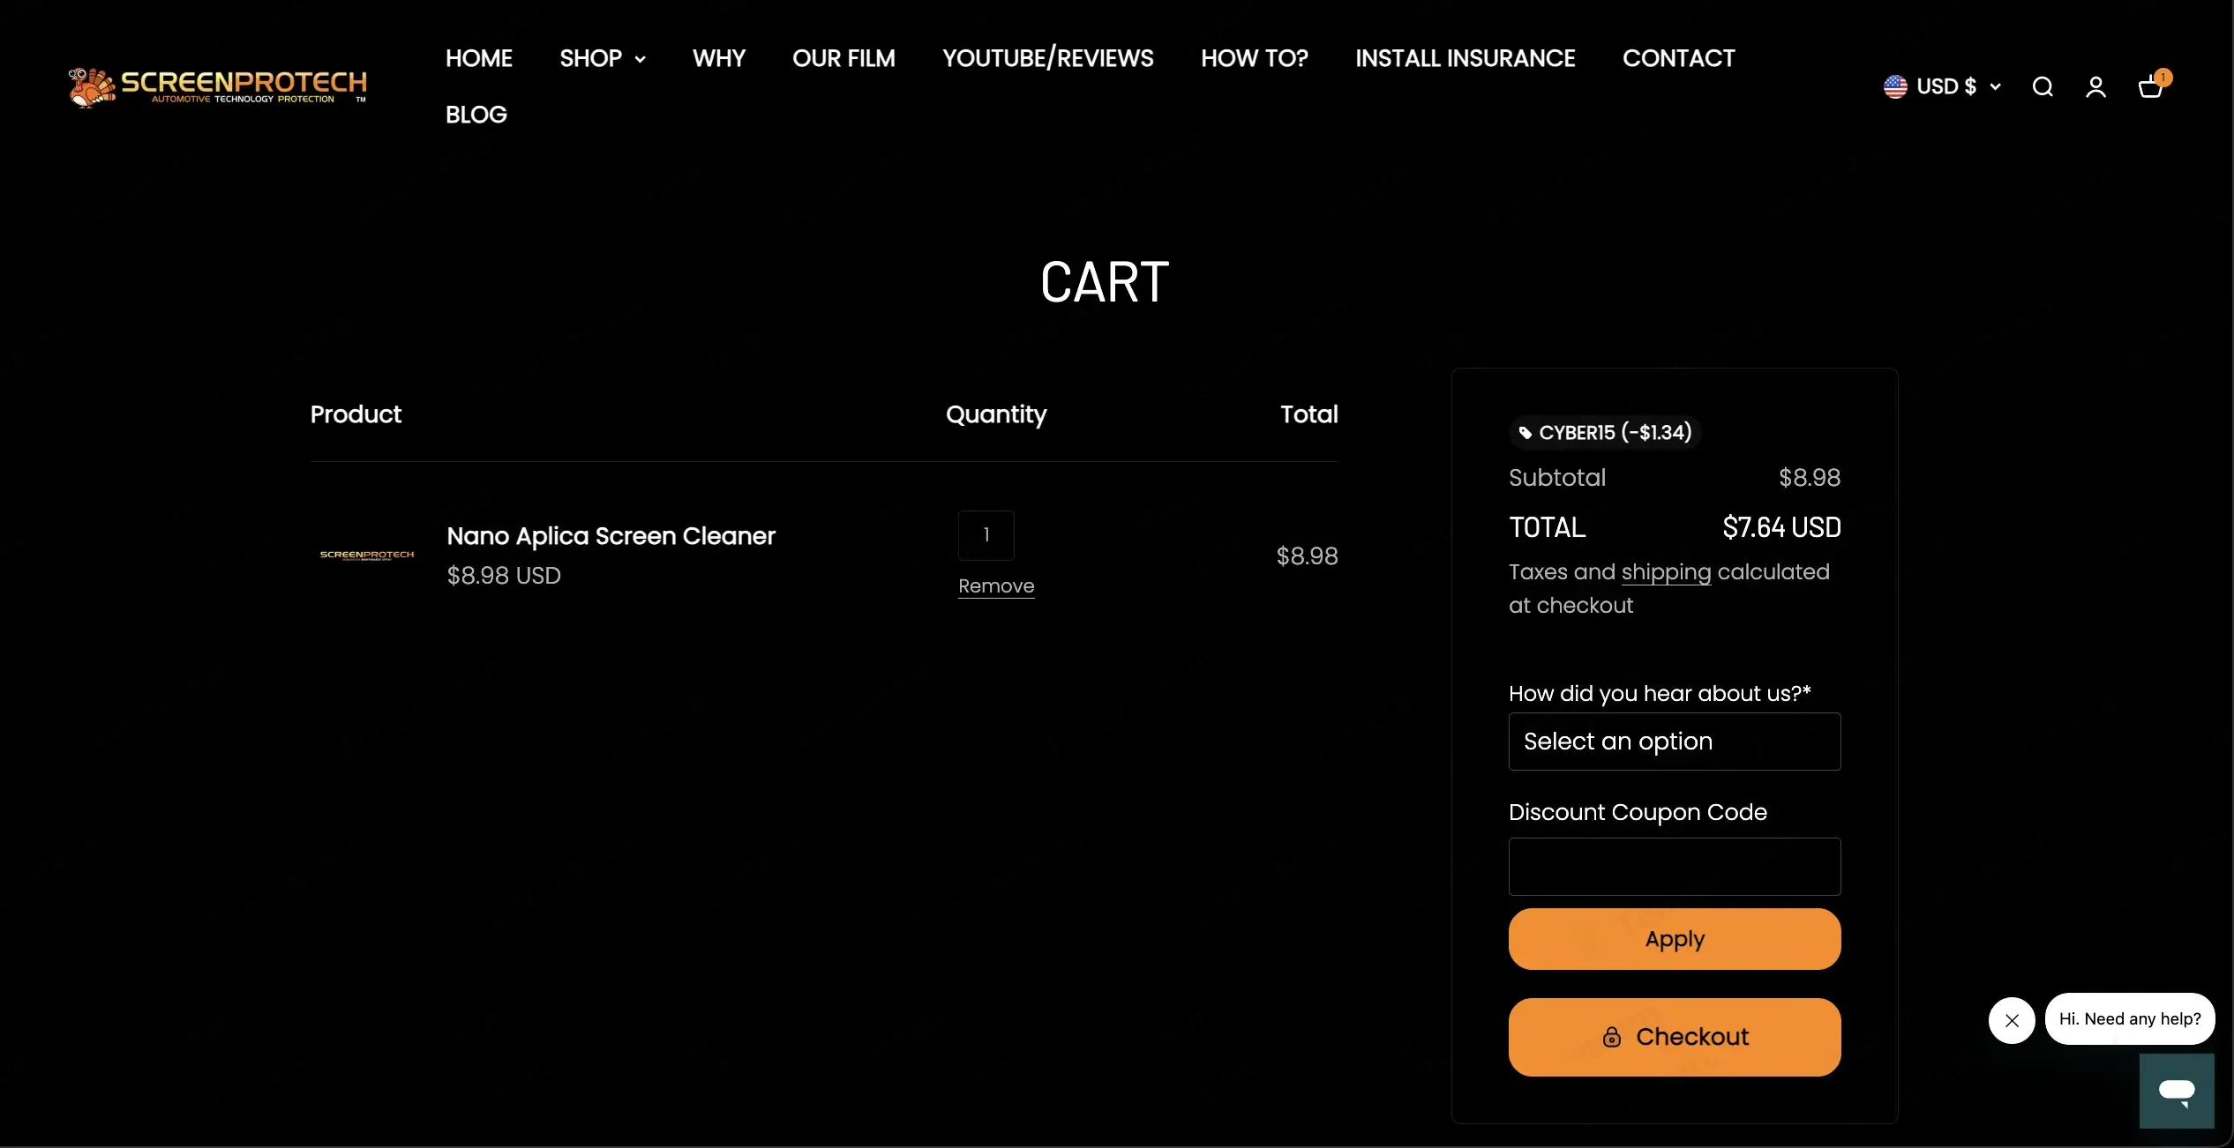Open the chat bubble widget
This screenshot has height=1148, width=2234.
click(2176, 1091)
